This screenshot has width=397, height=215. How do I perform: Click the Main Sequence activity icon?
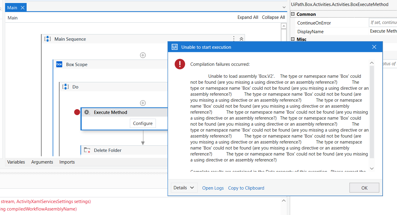point(48,39)
